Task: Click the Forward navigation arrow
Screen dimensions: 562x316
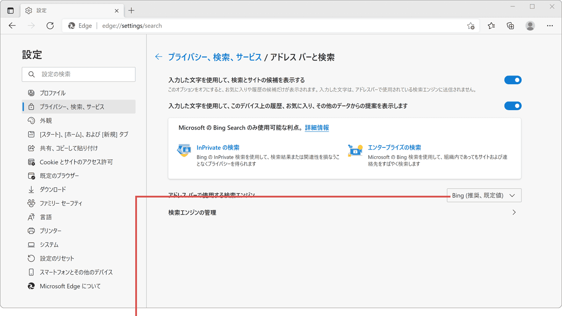Action: coord(31,26)
